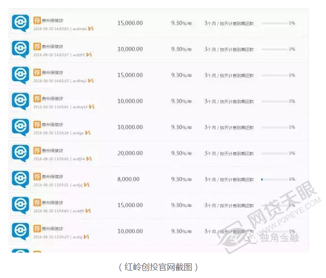Click the blue logo in the 13:56:24 row
Screen dimensions: 326x278
(x=20, y=127)
